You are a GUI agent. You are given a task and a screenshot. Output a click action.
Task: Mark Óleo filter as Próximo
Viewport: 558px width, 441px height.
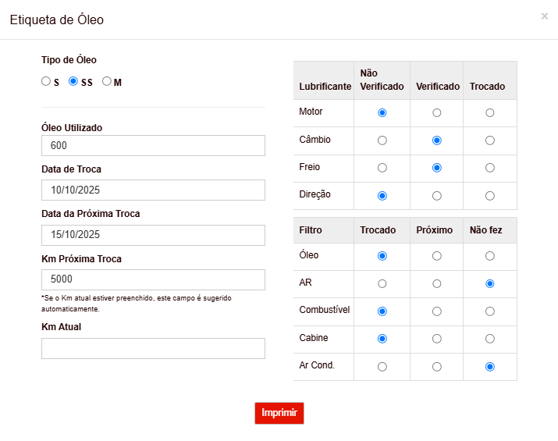437,256
